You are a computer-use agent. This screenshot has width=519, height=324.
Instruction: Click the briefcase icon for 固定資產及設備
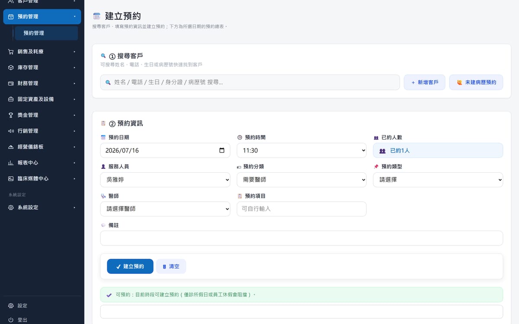pos(11,99)
